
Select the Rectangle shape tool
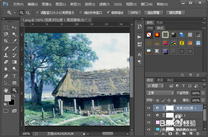click(14, 83)
